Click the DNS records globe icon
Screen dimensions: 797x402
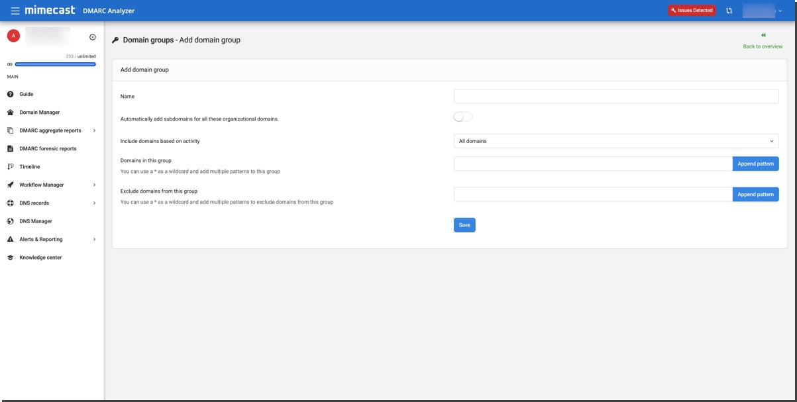tap(10, 203)
